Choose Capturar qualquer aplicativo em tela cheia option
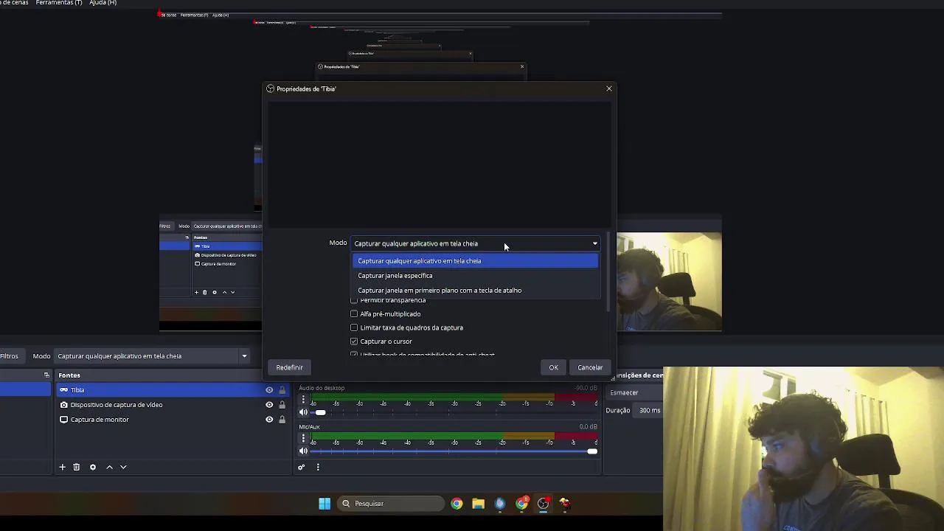 point(475,261)
